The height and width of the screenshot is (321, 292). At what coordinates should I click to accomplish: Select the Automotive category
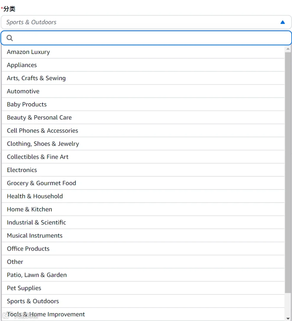click(x=143, y=91)
